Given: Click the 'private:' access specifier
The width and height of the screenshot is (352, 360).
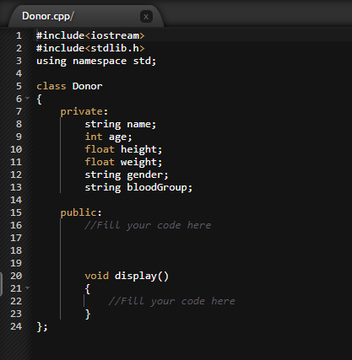Looking at the screenshot, I should click(84, 111).
